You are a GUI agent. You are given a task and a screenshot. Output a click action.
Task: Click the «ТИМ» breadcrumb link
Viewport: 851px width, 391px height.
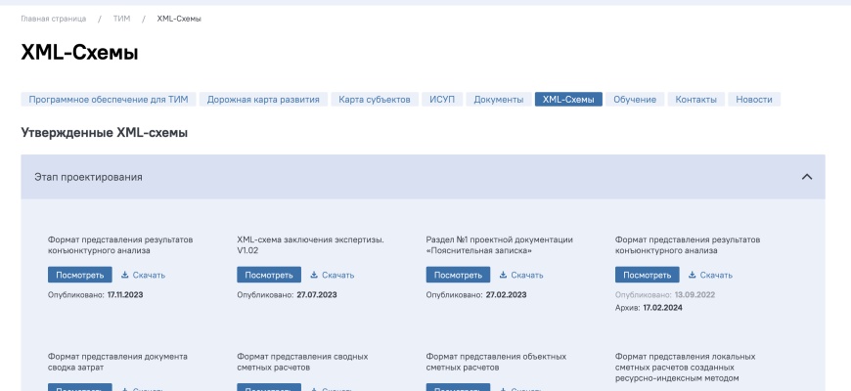pos(121,19)
